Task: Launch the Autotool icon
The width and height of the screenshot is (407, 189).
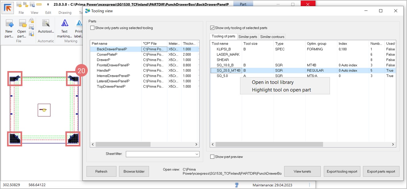Action: (46, 24)
